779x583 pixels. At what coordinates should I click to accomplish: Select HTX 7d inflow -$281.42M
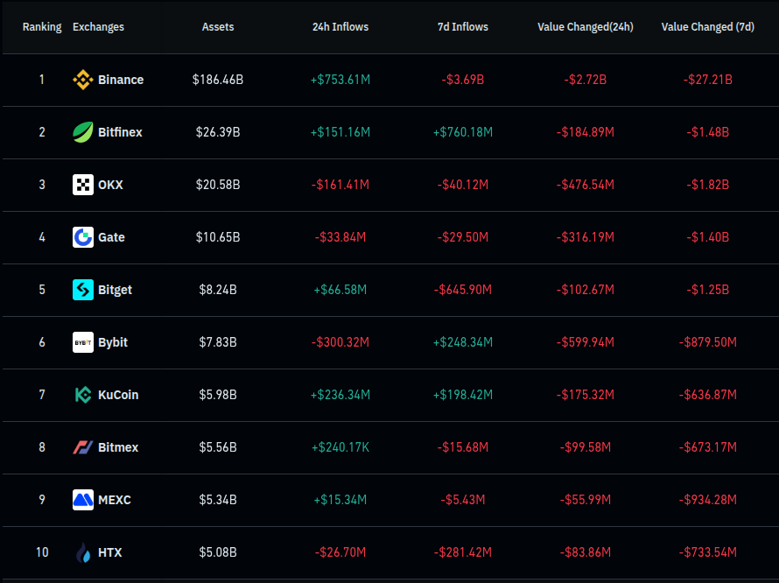462,552
